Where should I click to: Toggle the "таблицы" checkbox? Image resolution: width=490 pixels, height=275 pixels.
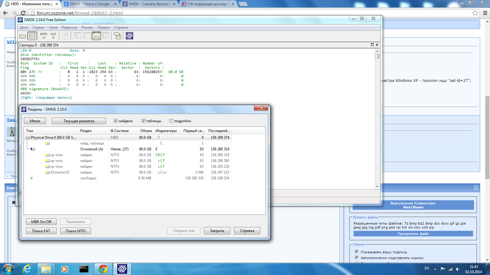(143, 121)
